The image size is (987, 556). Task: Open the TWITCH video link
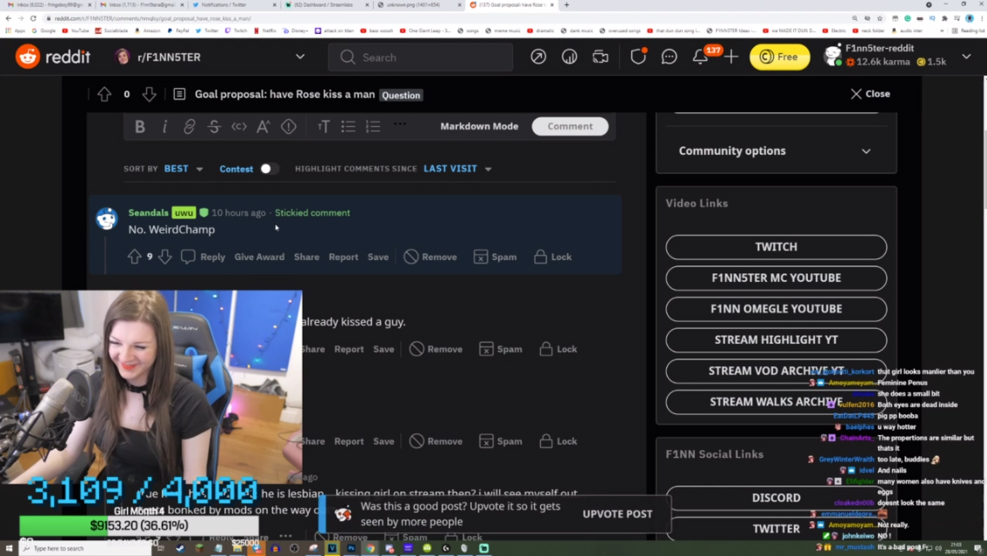click(x=777, y=247)
